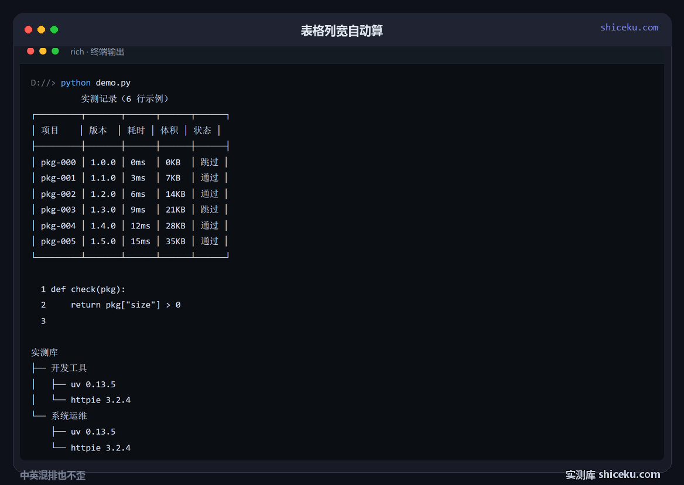Click the red dot beside 'rich · 终端输出'

30,51
